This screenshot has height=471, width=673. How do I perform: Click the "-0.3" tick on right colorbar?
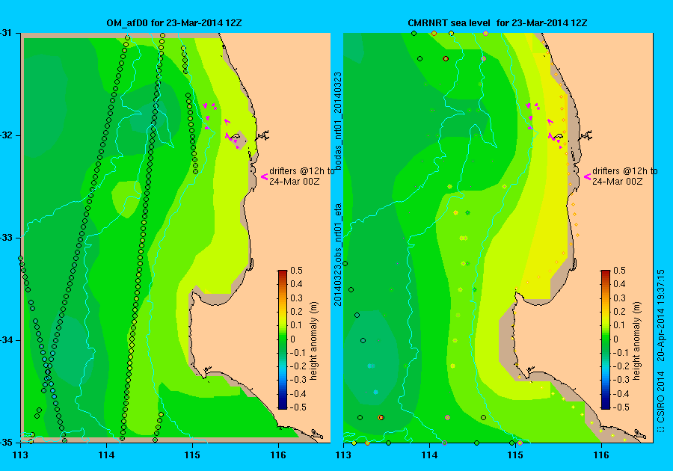tap(621, 380)
